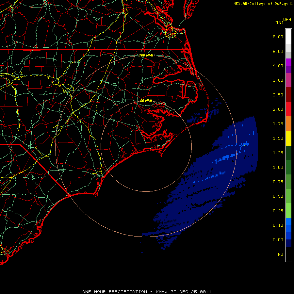Click the 1.25 legend value
294x294 pixels.
(x=278, y=153)
